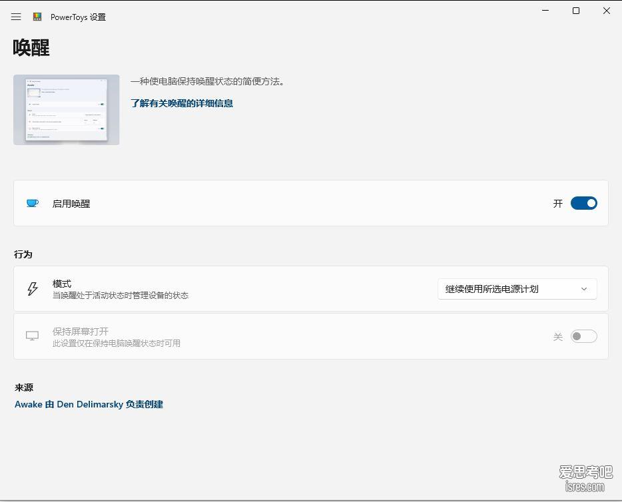
Task: Click the 来源 section heading
Action: coord(24,387)
